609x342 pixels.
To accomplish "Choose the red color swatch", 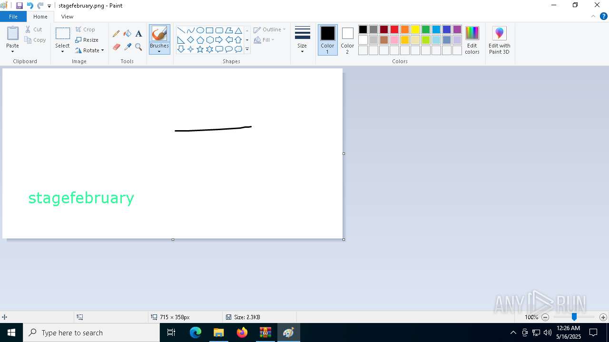I will pos(394,29).
